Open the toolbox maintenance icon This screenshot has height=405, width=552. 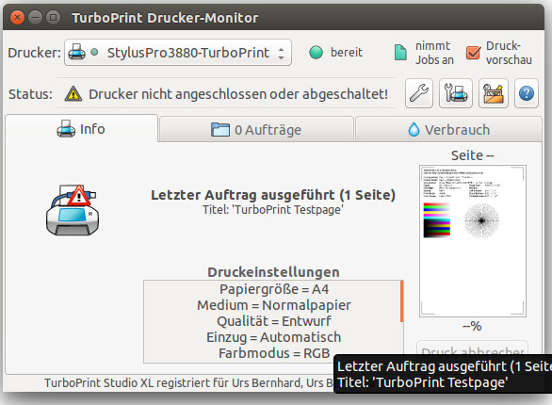click(494, 93)
